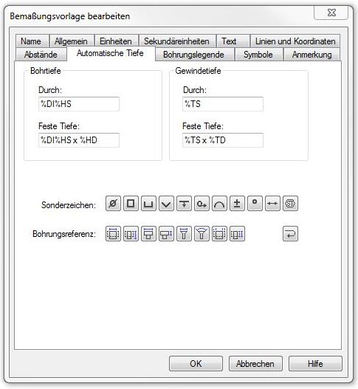Add counterbore depth reference icon
This screenshot has height=389, width=358.
[x=166, y=234]
